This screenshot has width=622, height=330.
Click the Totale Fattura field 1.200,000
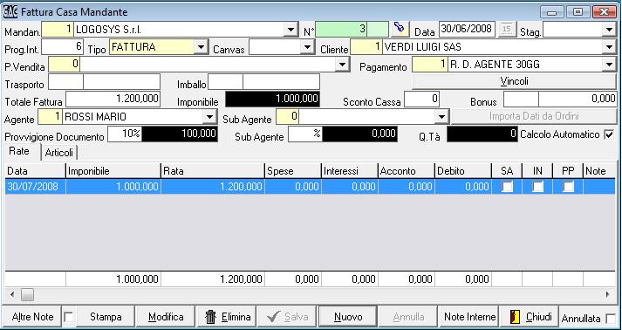tap(113, 99)
